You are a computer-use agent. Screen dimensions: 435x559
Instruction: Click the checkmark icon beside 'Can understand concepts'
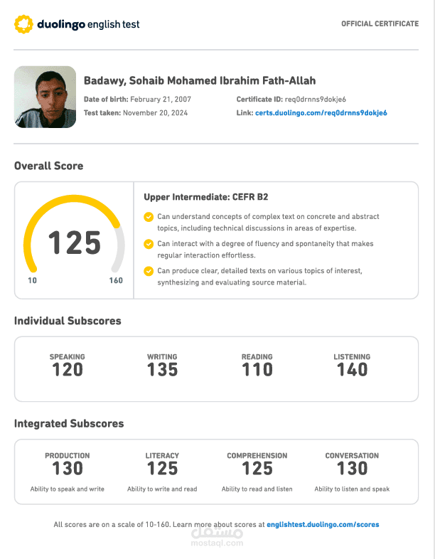click(149, 217)
